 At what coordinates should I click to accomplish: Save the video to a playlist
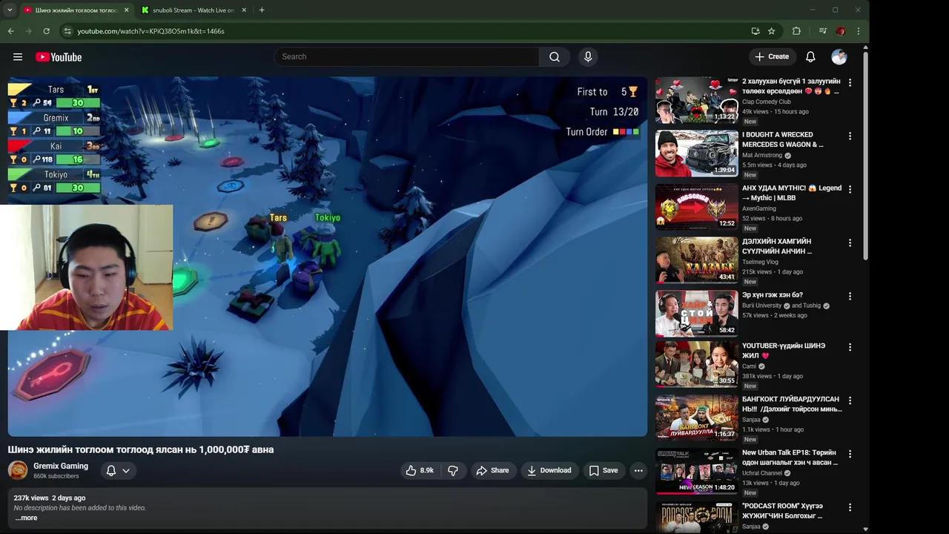603,470
